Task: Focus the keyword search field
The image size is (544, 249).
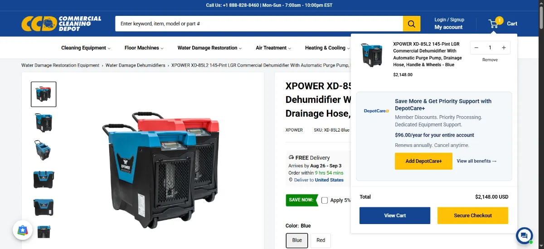Action: [259, 24]
